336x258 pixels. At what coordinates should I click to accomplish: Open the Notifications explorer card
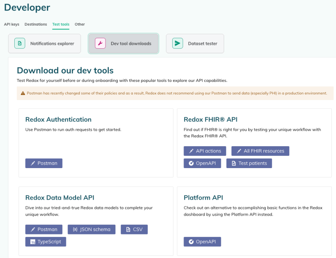(x=45, y=44)
